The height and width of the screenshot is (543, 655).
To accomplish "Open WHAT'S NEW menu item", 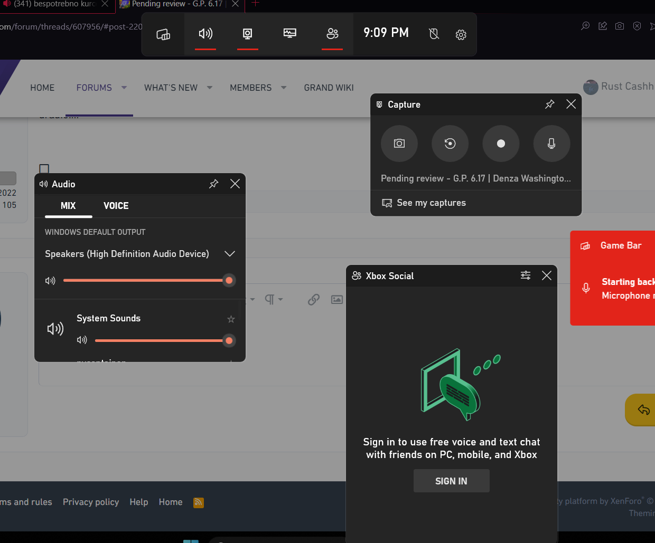I will click(171, 88).
